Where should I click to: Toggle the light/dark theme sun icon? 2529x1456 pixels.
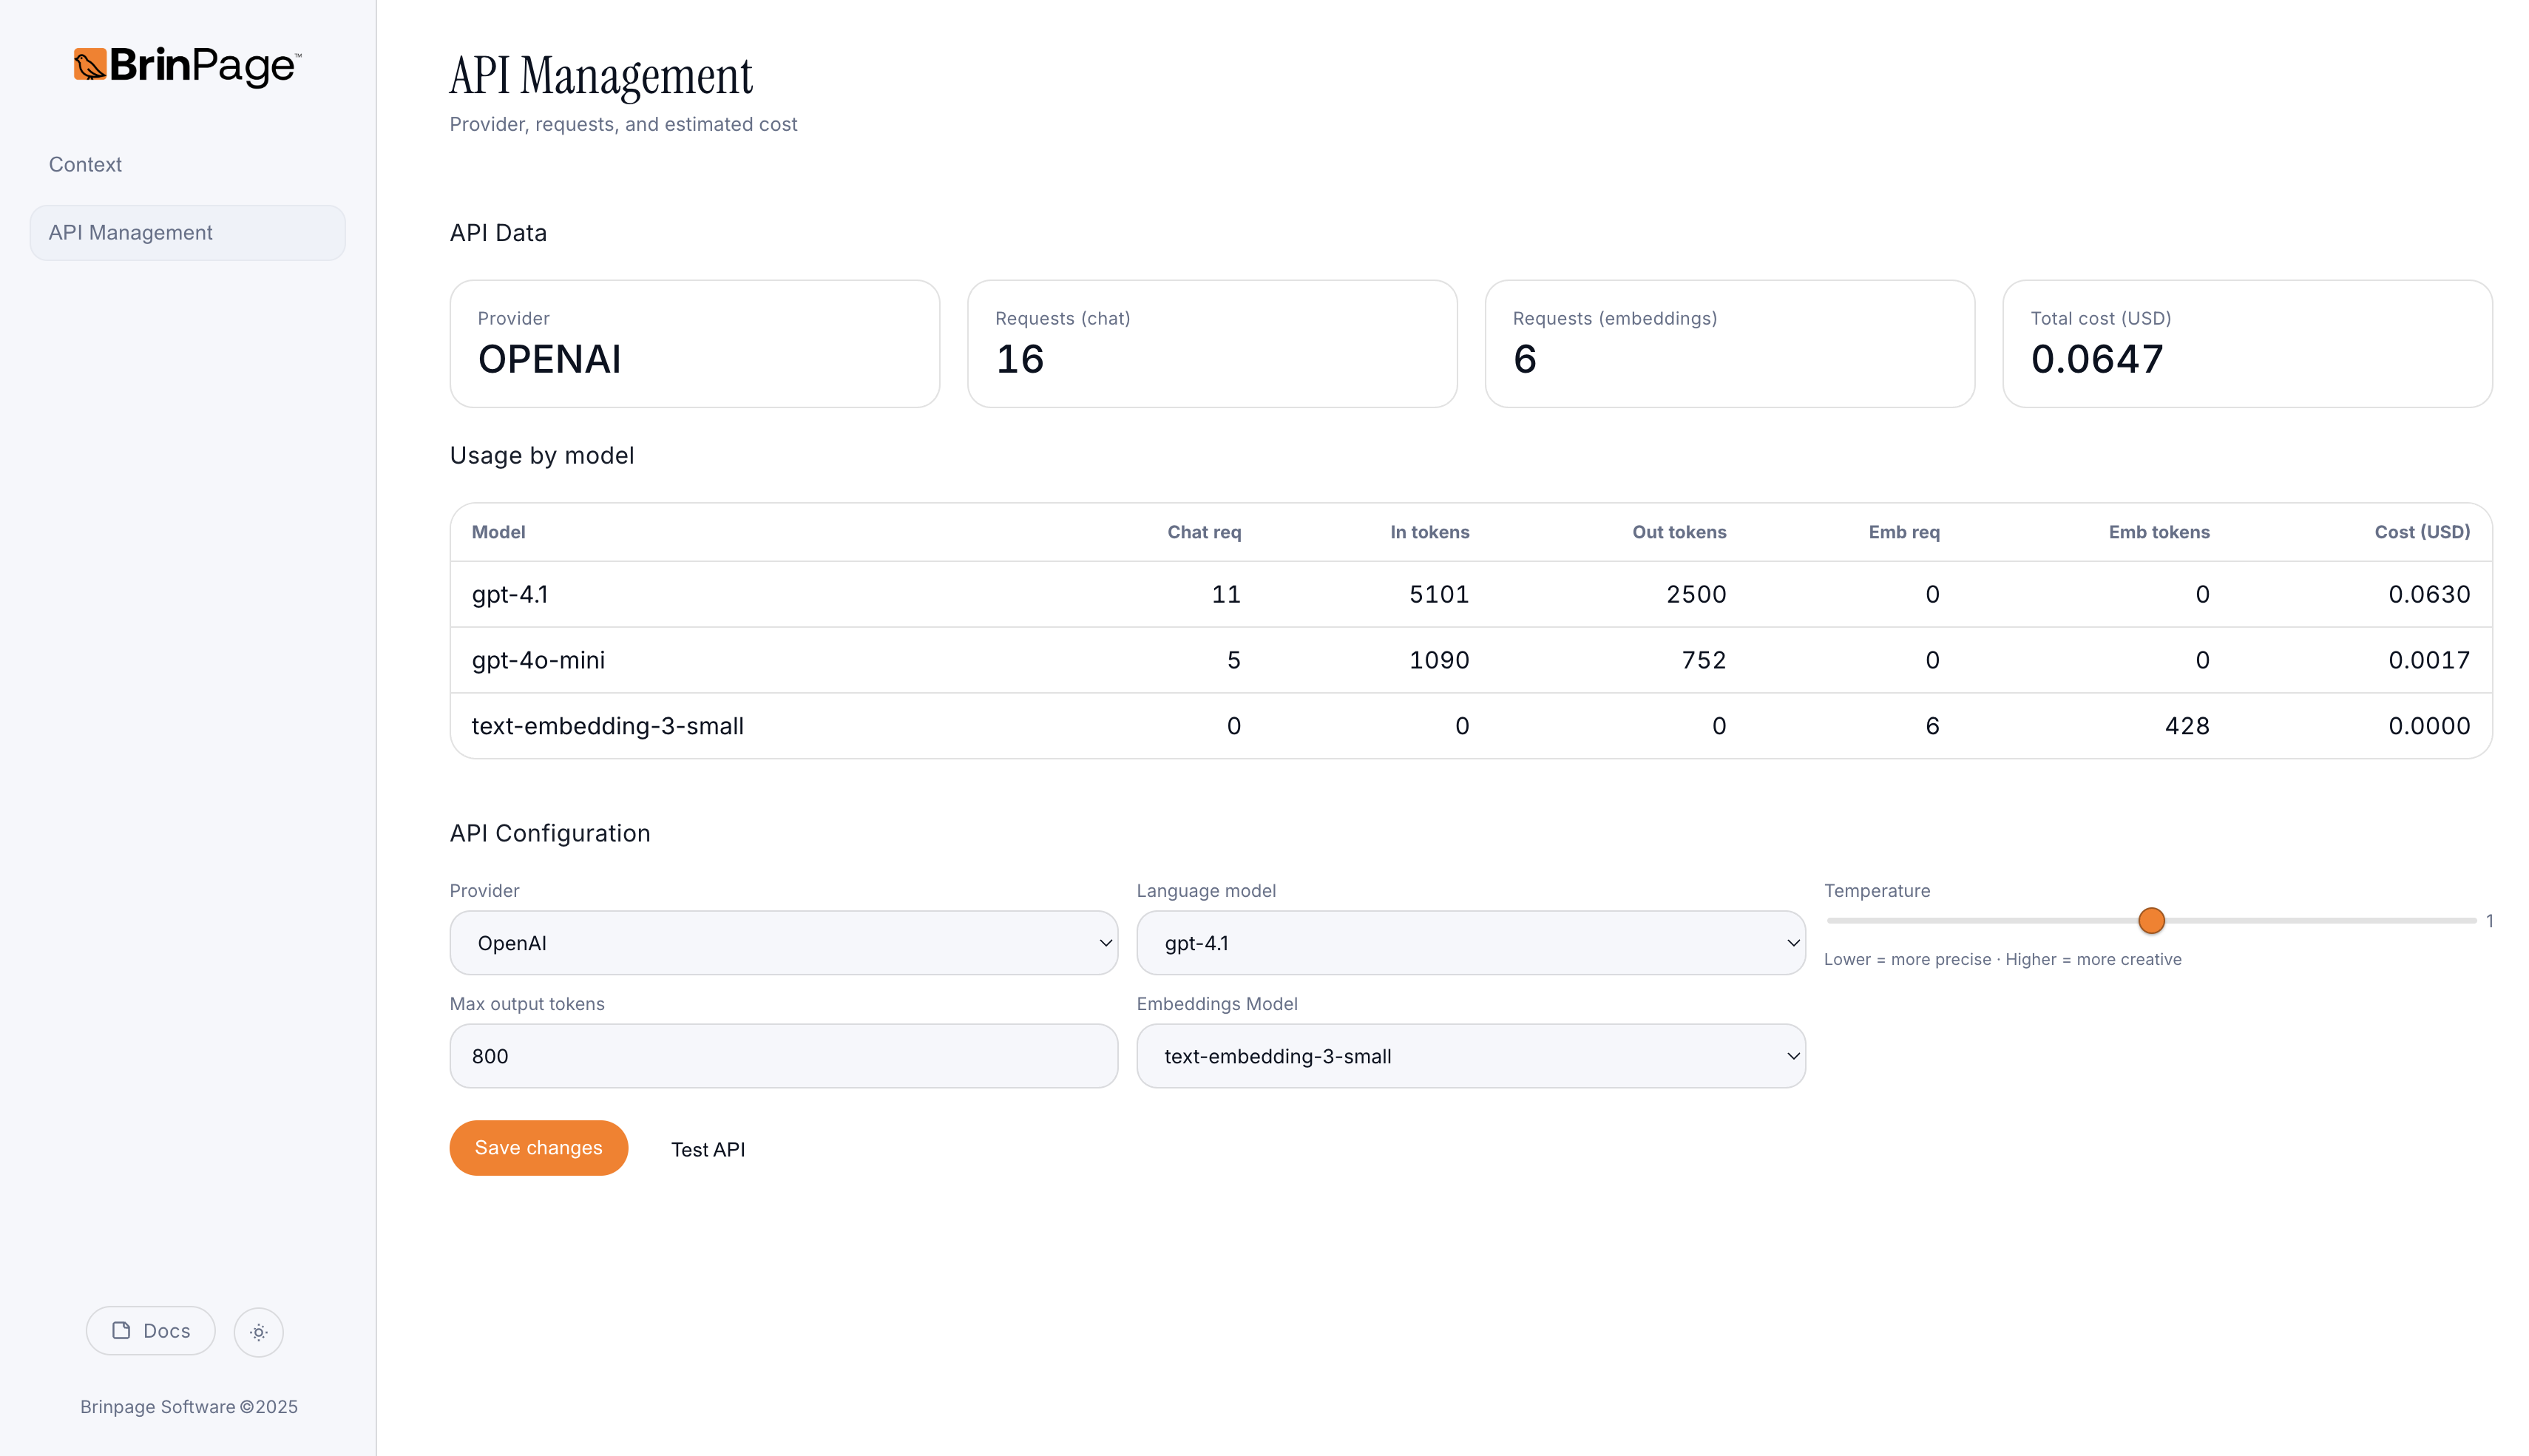pos(258,1331)
